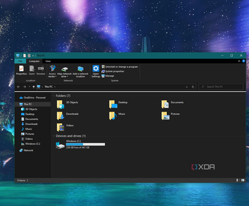
Task: Go forward with the forward arrow
Action: pos(24,87)
